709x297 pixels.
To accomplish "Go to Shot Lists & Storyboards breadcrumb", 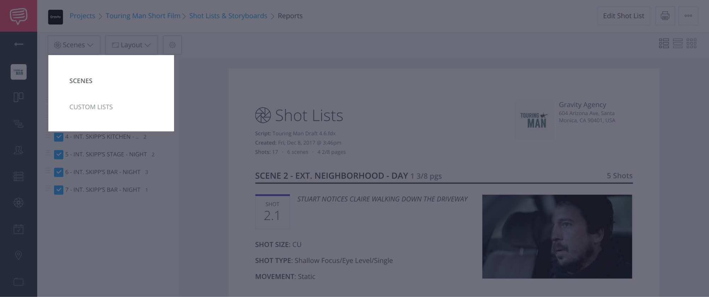I will (x=228, y=16).
